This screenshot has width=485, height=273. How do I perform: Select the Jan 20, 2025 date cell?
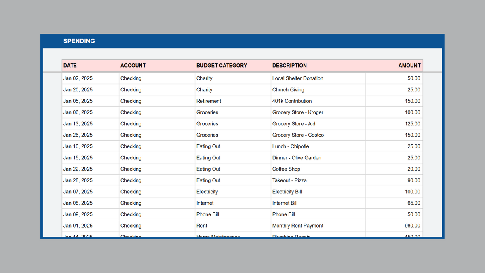[x=91, y=90]
